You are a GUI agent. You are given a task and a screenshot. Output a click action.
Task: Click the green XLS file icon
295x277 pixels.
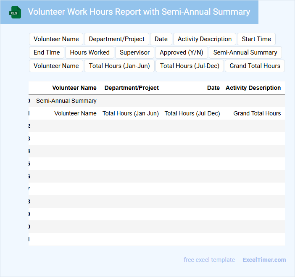click(x=15, y=12)
